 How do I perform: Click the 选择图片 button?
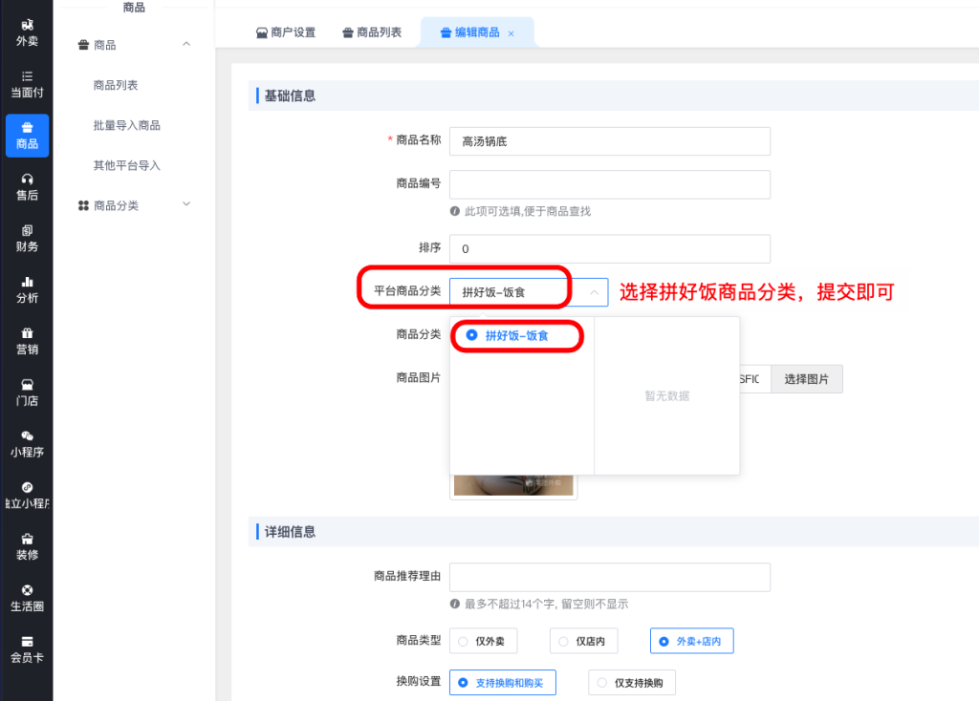(x=806, y=379)
